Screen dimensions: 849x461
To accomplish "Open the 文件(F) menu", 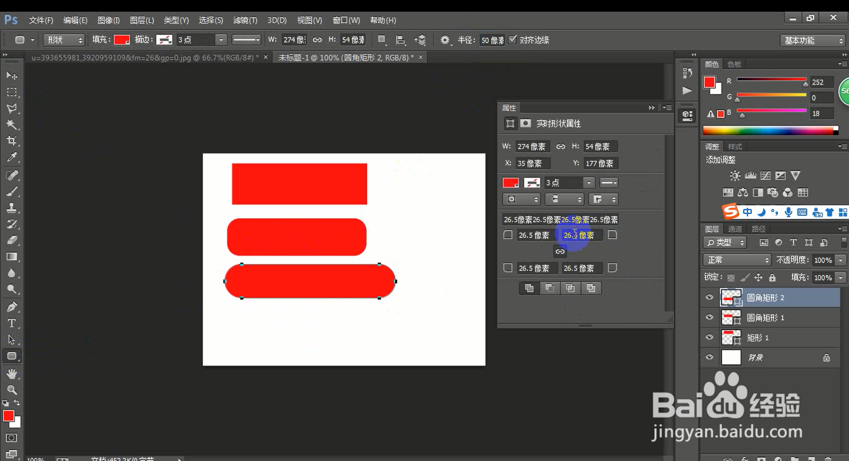I will click(41, 20).
